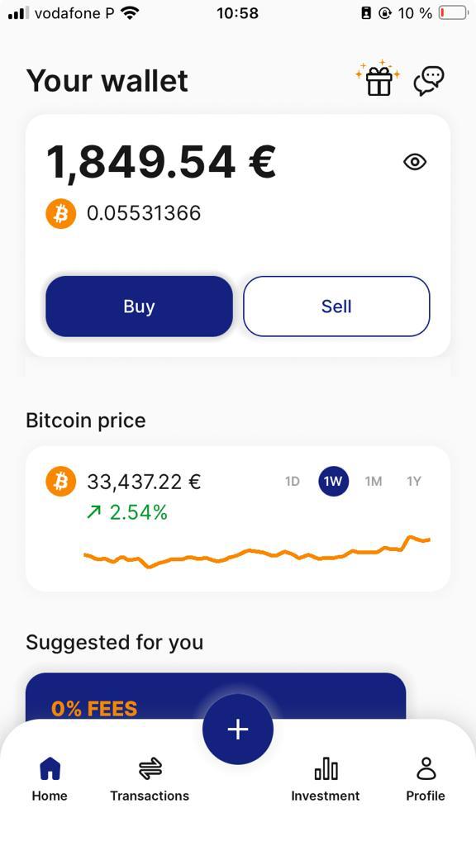This screenshot has width=476, height=846.
Task: Open the Profile tab
Action: click(426, 779)
